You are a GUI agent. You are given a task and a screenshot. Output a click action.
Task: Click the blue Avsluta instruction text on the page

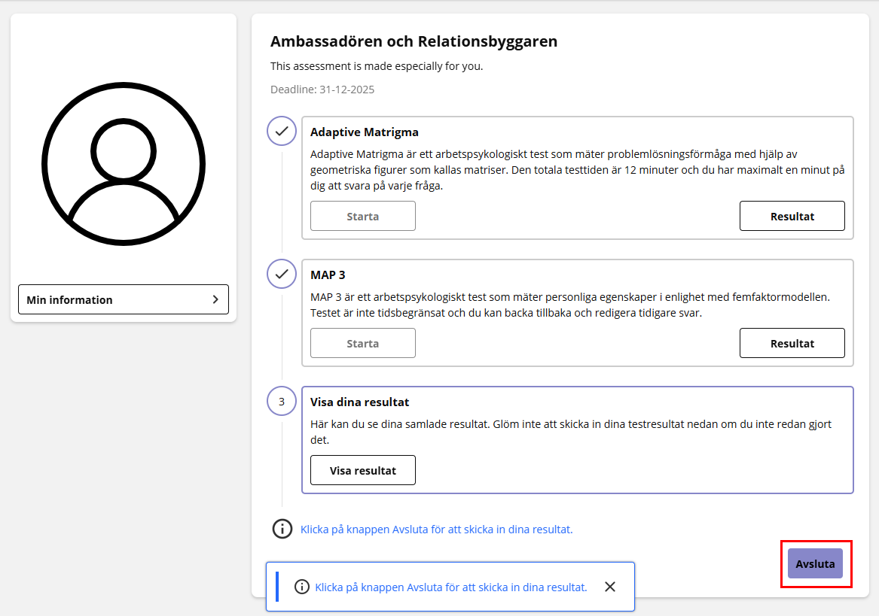436,530
